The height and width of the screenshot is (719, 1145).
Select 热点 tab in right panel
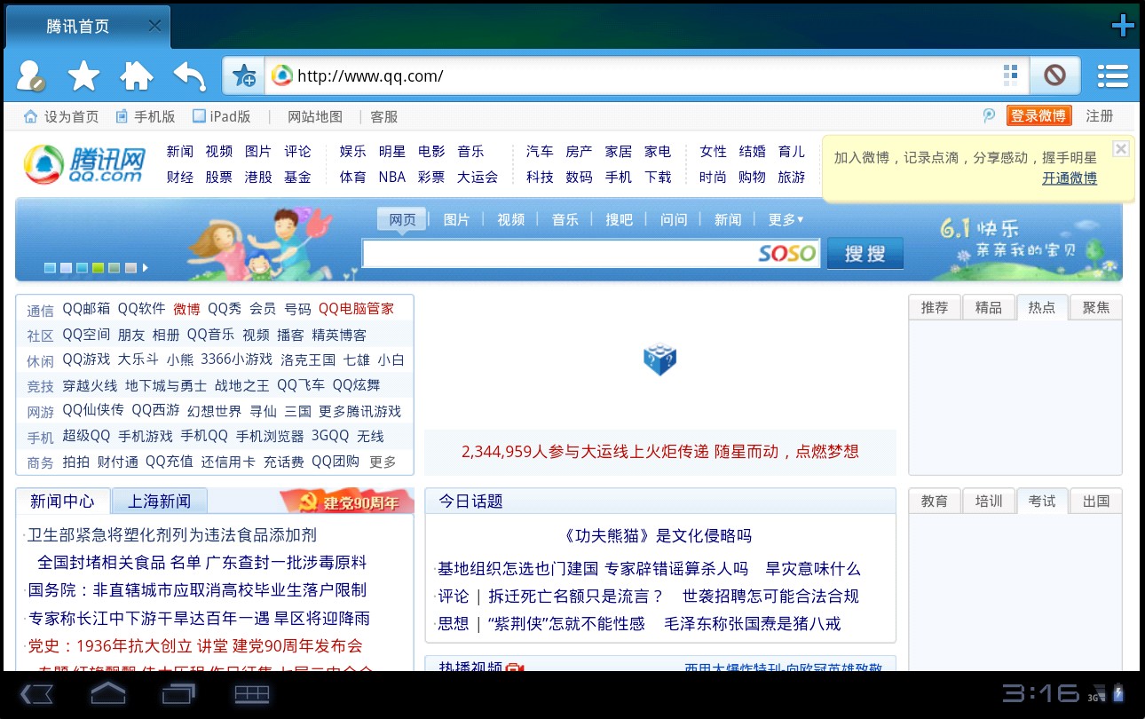(x=1042, y=307)
